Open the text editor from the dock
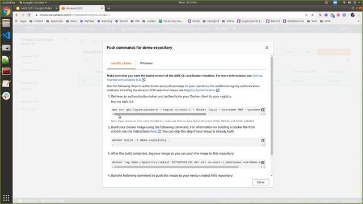 [6, 83]
